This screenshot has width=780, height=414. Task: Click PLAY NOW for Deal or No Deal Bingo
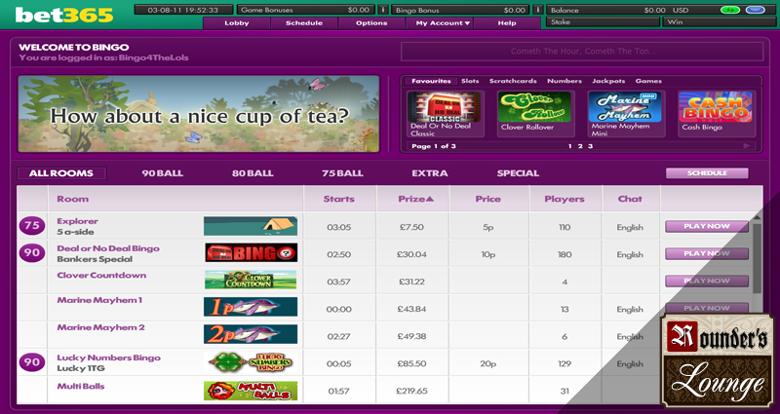(x=707, y=253)
